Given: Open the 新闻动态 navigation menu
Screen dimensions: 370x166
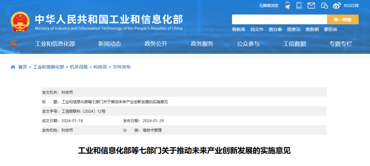Looking at the screenshot, I should [110, 44].
